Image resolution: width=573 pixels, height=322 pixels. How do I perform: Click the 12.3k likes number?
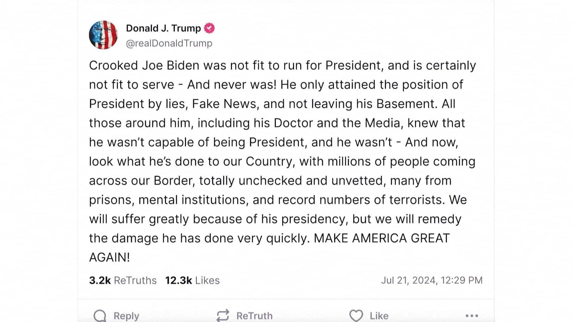(178, 280)
